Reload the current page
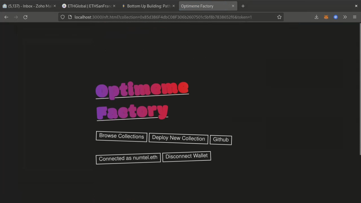This screenshot has height=203, width=361. click(x=25, y=17)
